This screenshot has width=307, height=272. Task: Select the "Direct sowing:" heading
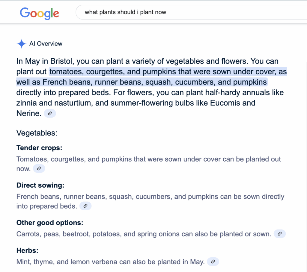(x=40, y=185)
